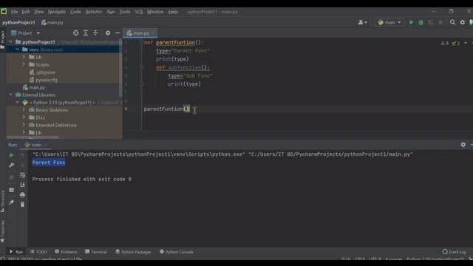Image resolution: width=473 pixels, height=266 pixels.
Task: Open the user account icon menu
Action: click(362, 22)
